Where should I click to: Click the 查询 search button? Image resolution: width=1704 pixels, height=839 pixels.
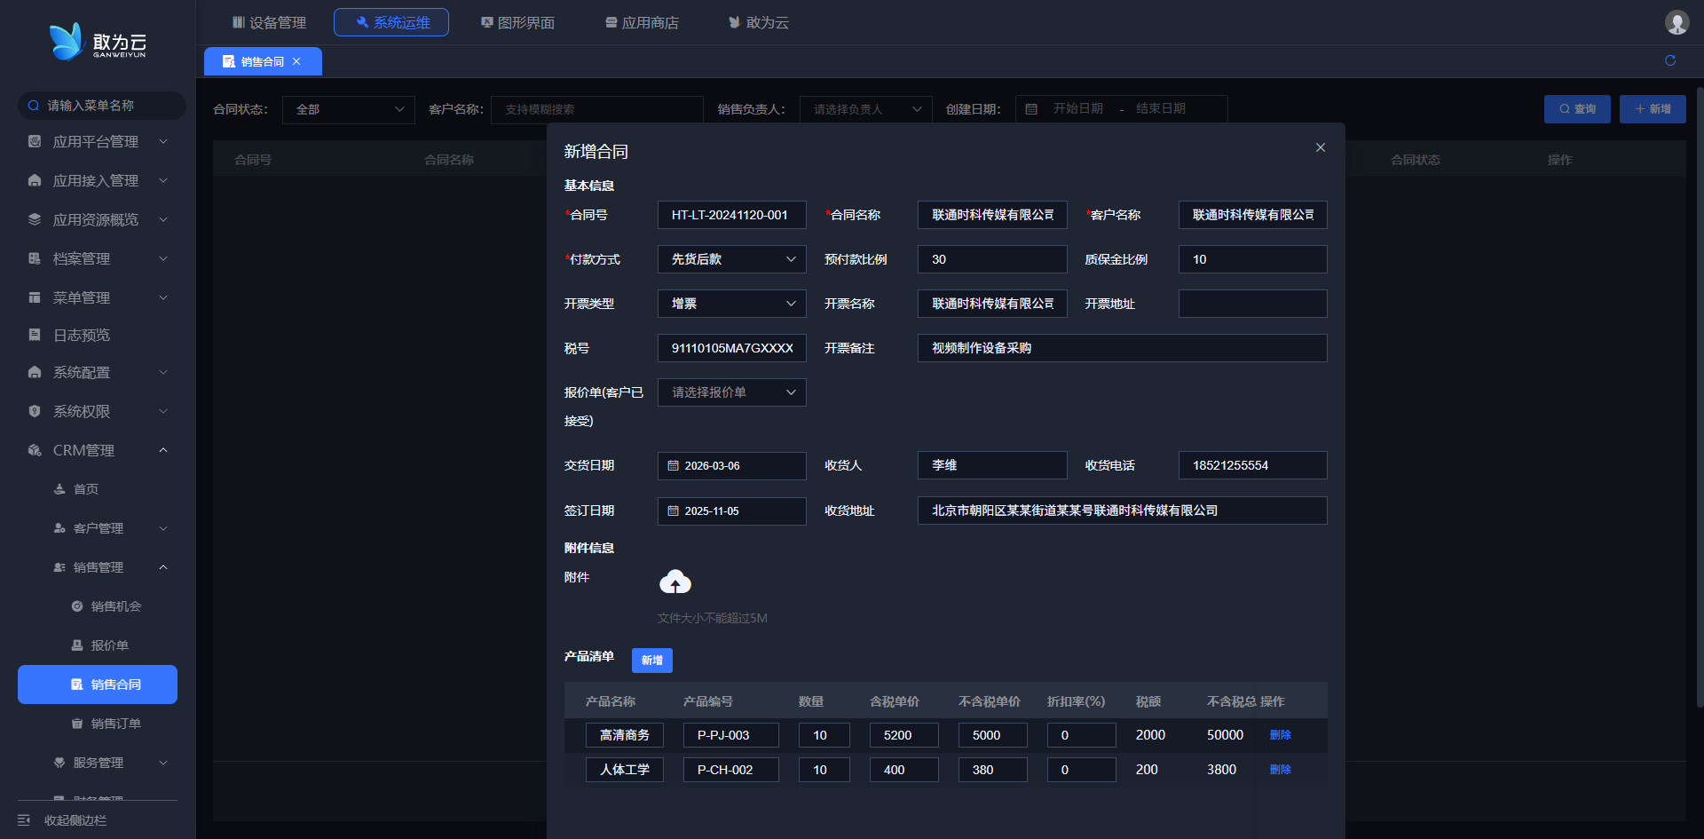click(1576, 109)
